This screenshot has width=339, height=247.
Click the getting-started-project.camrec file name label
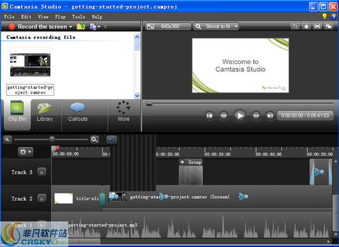31,90
